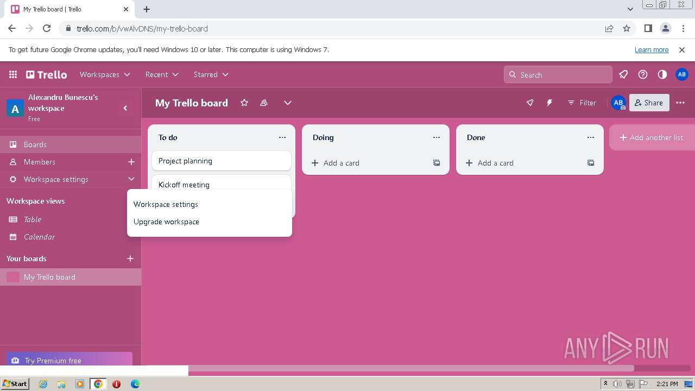Go back in browser
This screenshot has height=391, width=695.
click(12, 28)
